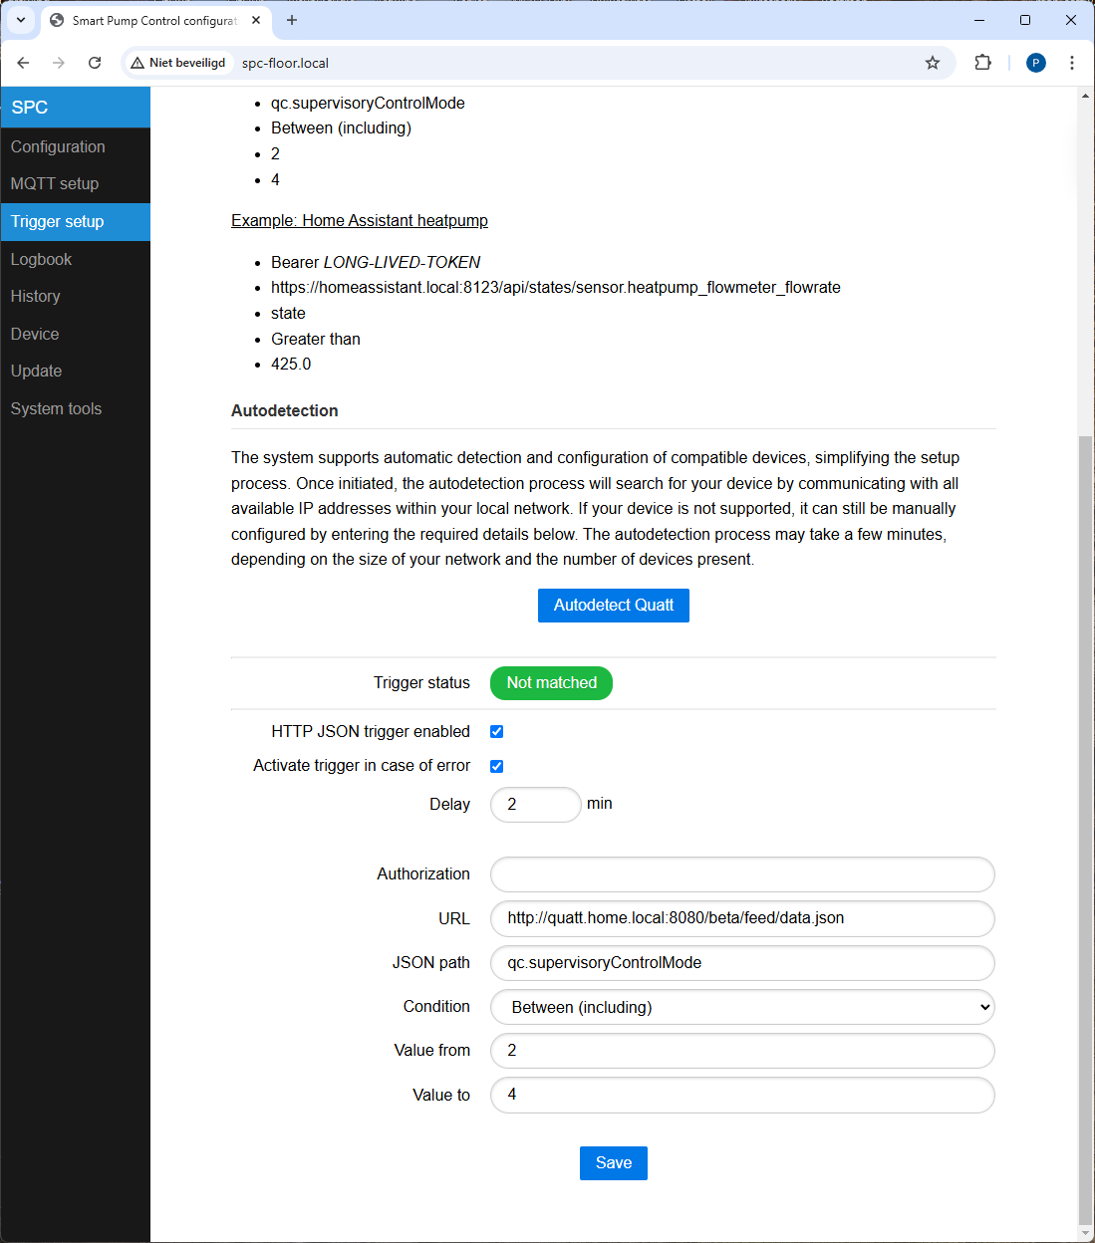Open the System tools page

76,408
